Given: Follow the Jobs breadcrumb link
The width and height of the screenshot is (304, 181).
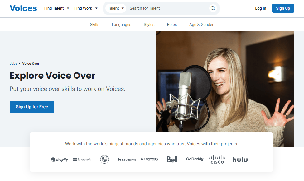Looking at the screenshot, I should click(13, 64).
